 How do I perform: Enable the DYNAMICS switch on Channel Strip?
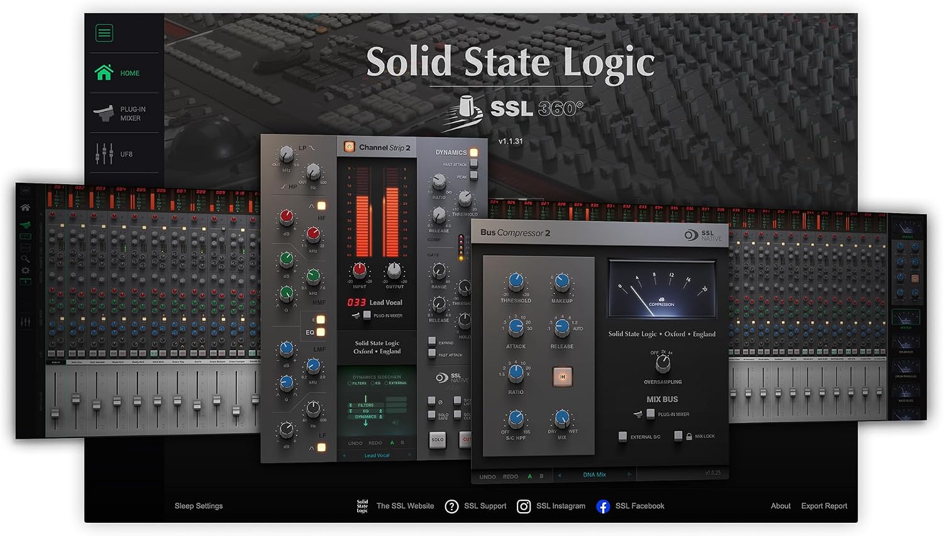(x=473, y=152)
